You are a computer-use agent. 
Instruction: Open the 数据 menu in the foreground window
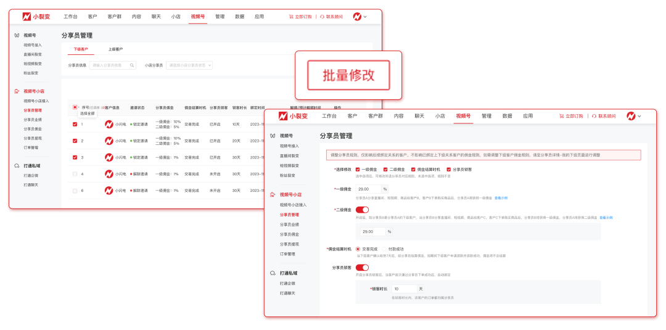pyautogui.click(x=507, y=116)
